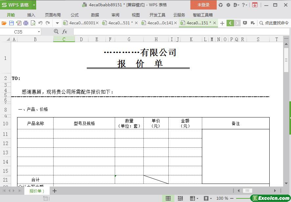This screenshot has height=202, width=291.
Task: Open the WPS feedback dropdown icon
Action: [236, 5]
